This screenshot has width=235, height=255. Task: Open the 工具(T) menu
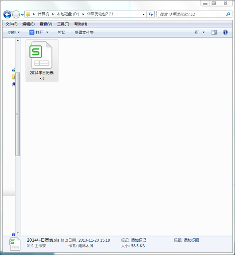[63, 24]
